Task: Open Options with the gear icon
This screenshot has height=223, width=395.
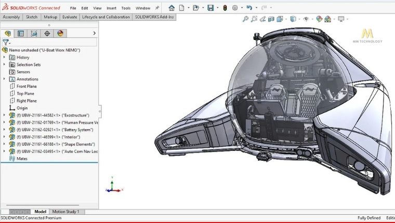Action: tap(235, 8)
